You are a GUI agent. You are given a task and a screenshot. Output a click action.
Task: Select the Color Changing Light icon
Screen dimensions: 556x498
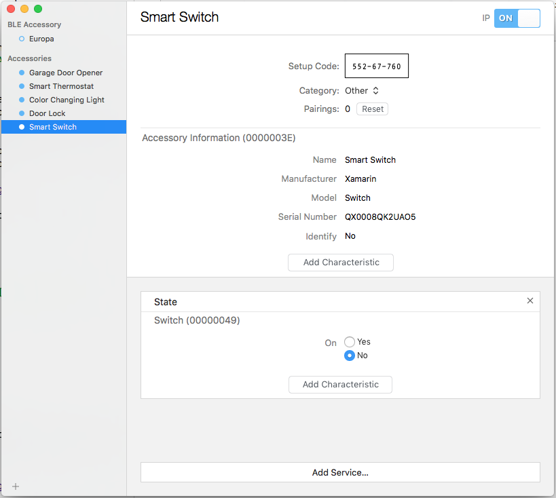point(23,100)
